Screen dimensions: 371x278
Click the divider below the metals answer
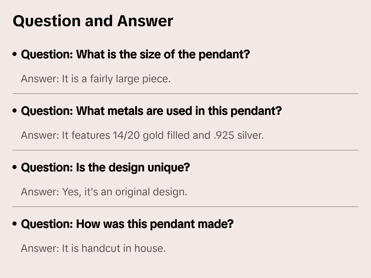186,150
